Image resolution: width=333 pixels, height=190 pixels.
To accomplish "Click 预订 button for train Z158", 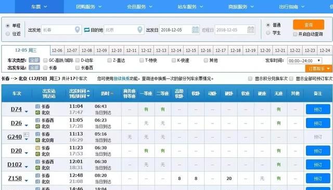I will pyautogui.click(x=318, y=179).
